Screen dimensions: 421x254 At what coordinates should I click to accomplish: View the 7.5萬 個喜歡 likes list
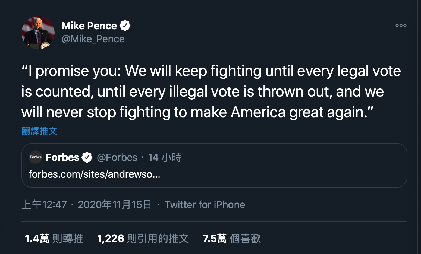232,239
